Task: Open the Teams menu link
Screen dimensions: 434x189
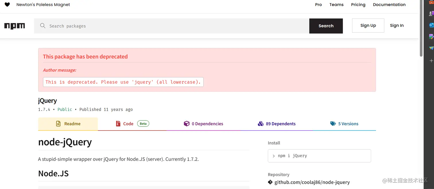Action: tap(336, 5)
